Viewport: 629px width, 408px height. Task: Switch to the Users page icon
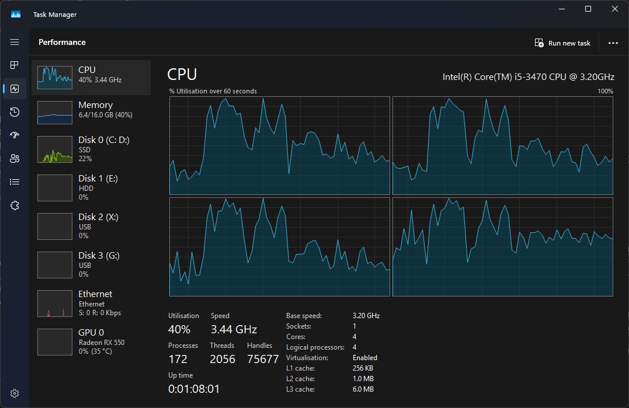(x=15, y=159)
